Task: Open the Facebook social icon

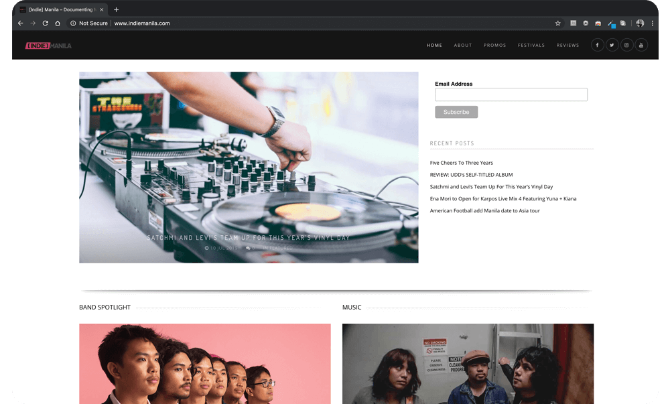Action: point(597,46)
